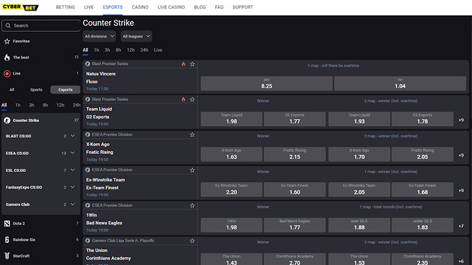Click the Rainbow Six icon in sidebar
472x265 pixels.
pos(7,240)
